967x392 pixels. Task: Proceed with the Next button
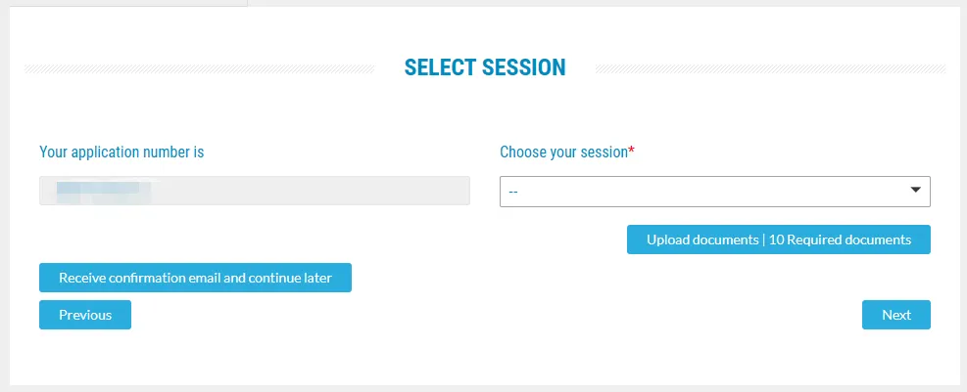[895, 315]
